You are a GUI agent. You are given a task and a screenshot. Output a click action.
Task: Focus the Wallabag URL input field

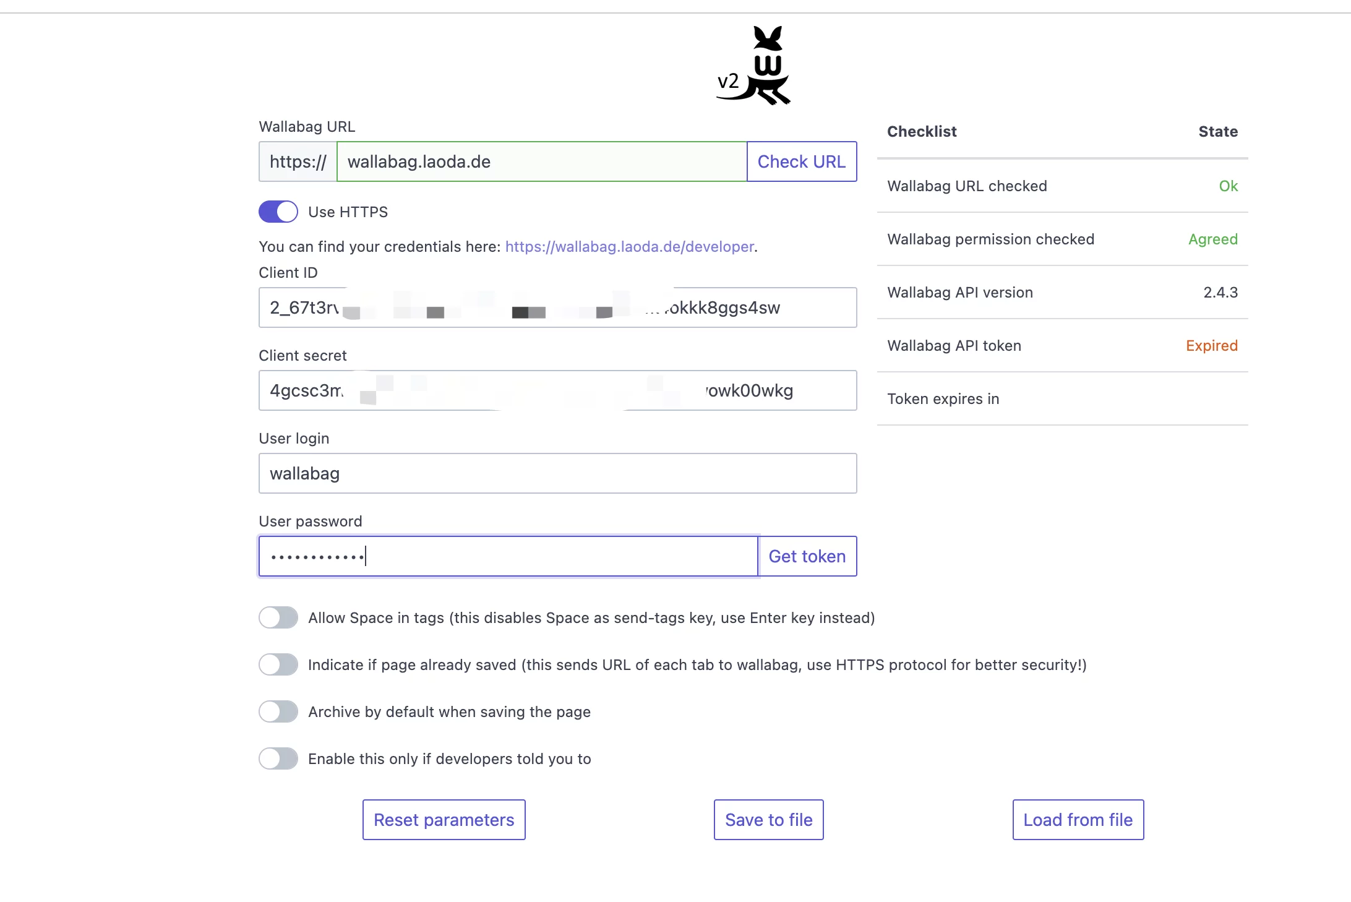pos(541,161)
